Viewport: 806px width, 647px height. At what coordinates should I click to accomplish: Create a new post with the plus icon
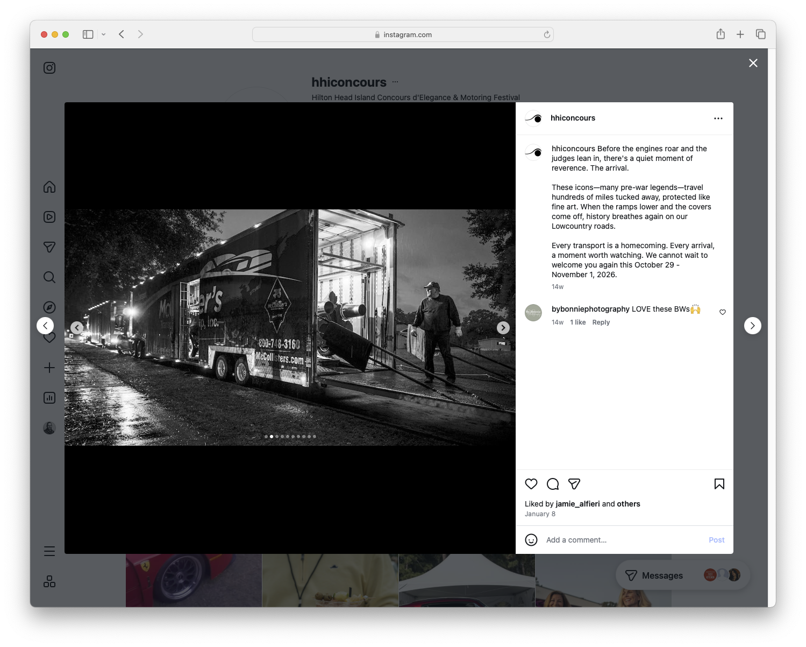coord(49,368)
